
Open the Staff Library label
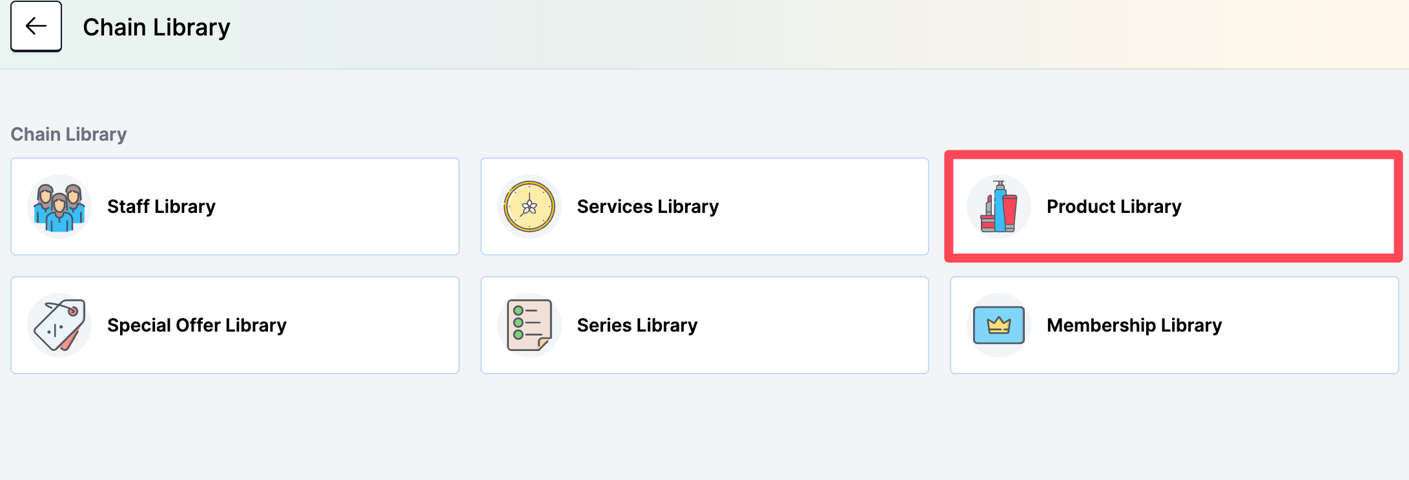pos(161,206)
